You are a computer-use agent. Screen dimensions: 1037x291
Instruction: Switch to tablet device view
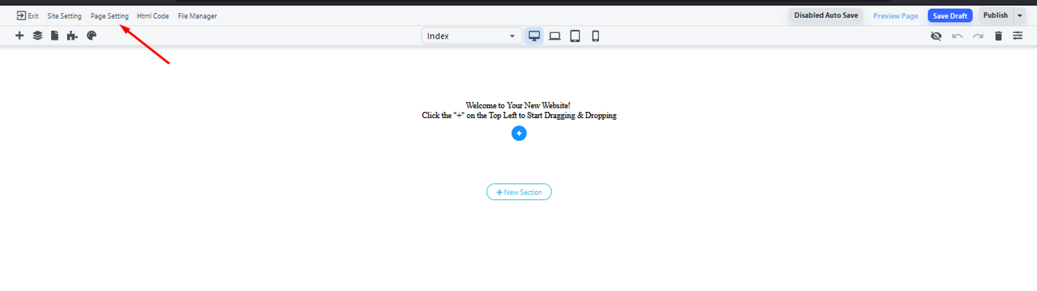[575, 36]
